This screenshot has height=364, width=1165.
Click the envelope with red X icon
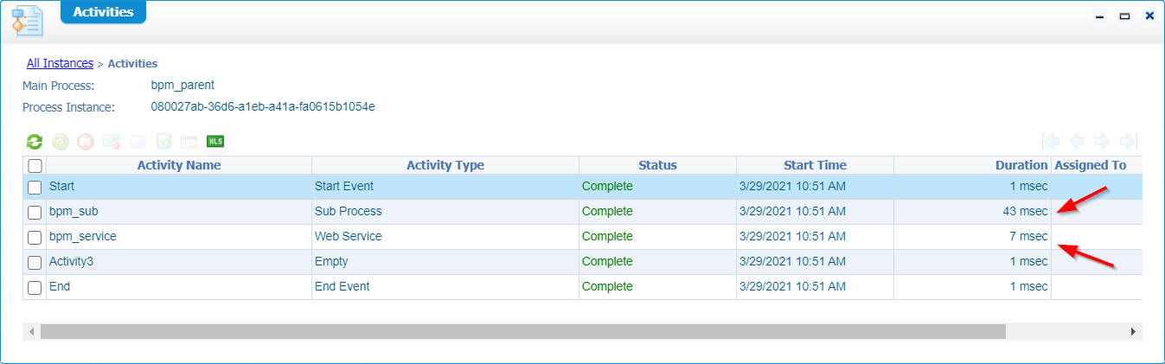pos(112,142)
